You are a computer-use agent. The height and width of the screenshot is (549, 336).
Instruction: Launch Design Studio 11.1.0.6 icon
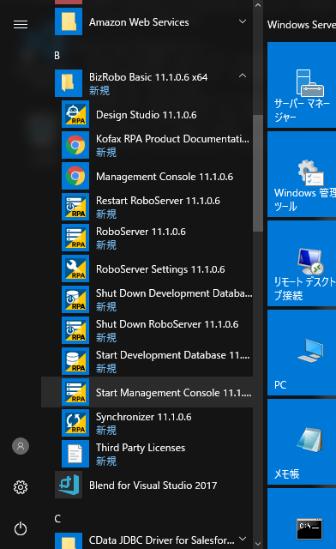[75, 114]
